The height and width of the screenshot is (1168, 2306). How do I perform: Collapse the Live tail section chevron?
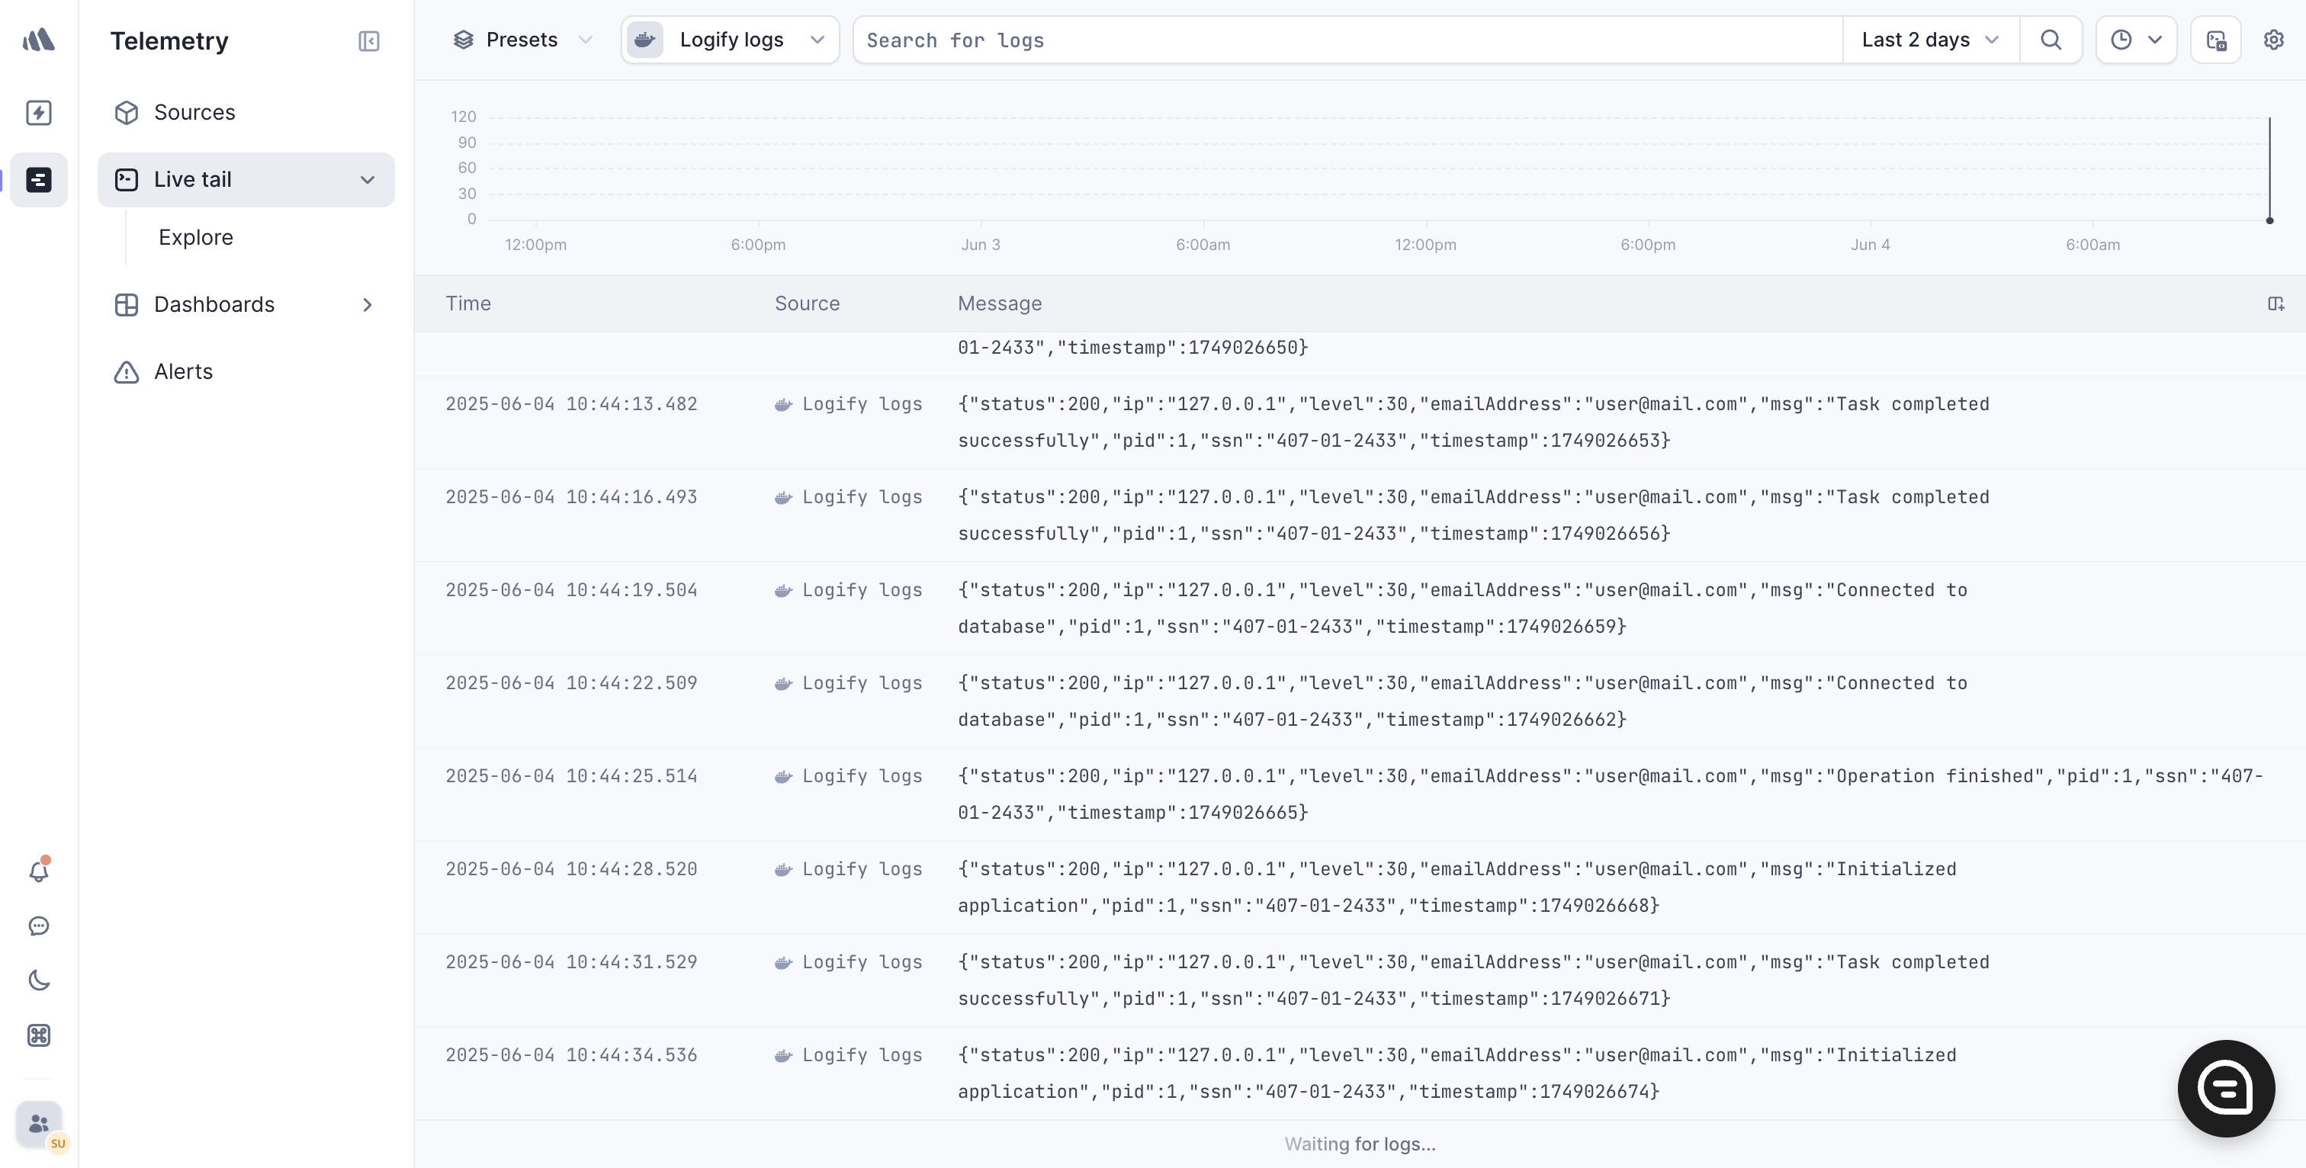[x=367, y=180]
